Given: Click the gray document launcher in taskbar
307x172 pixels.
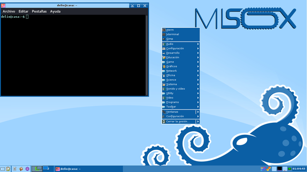Looking at the screenshot, I should (x=15, y=169).
